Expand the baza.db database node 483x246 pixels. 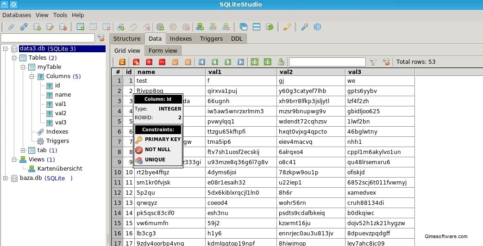coord(5,178)
